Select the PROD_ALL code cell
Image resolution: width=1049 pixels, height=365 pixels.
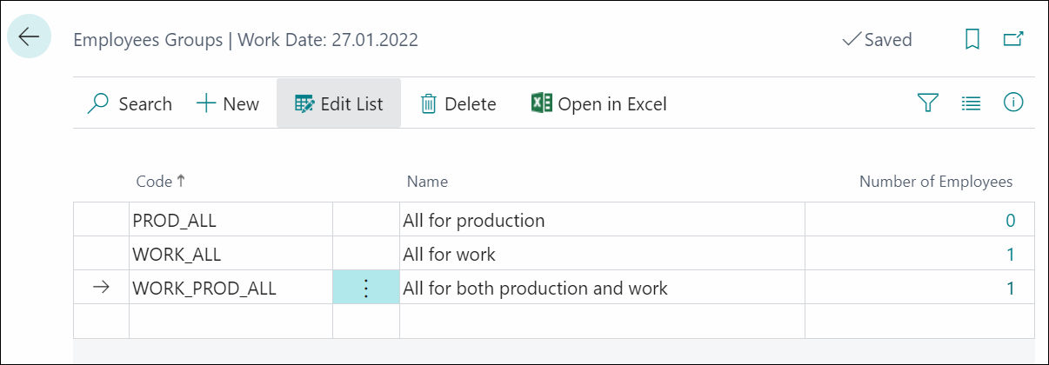(x=231, y=221)
